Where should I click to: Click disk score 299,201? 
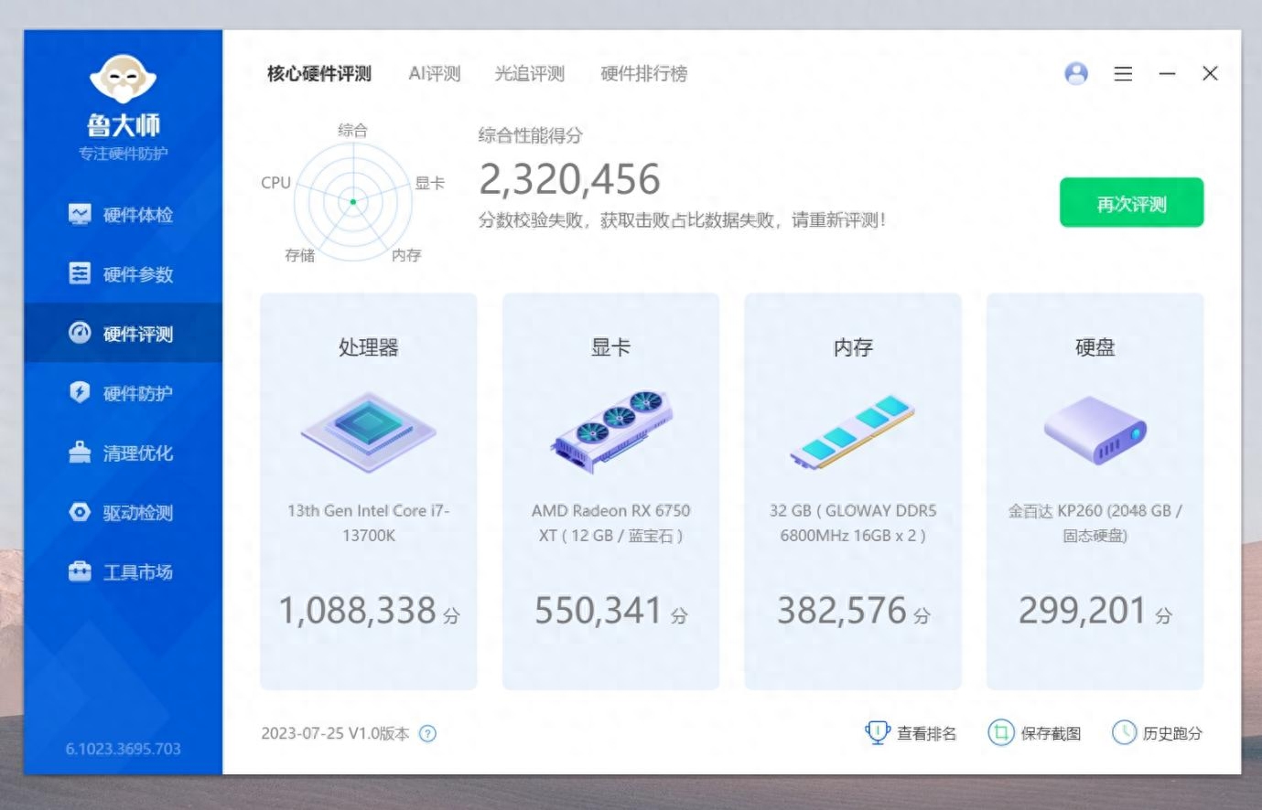[x=1083, y=610]
